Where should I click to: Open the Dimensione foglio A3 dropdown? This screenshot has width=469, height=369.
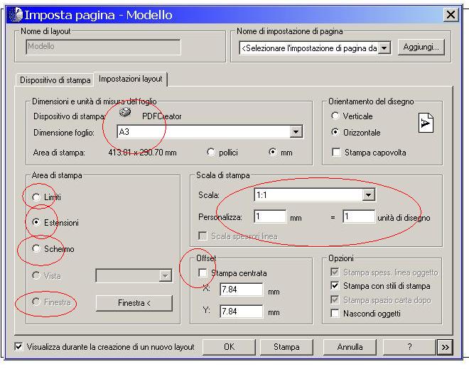[x=296, y=132]
